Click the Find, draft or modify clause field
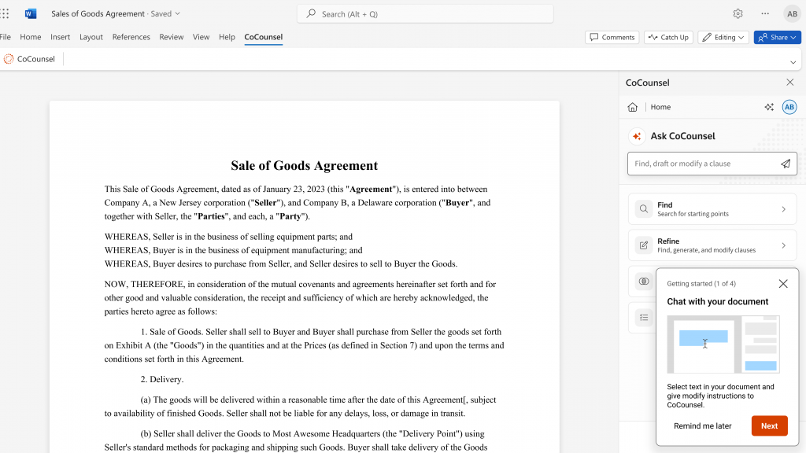806x453 pixels. (x=701, y=164)
